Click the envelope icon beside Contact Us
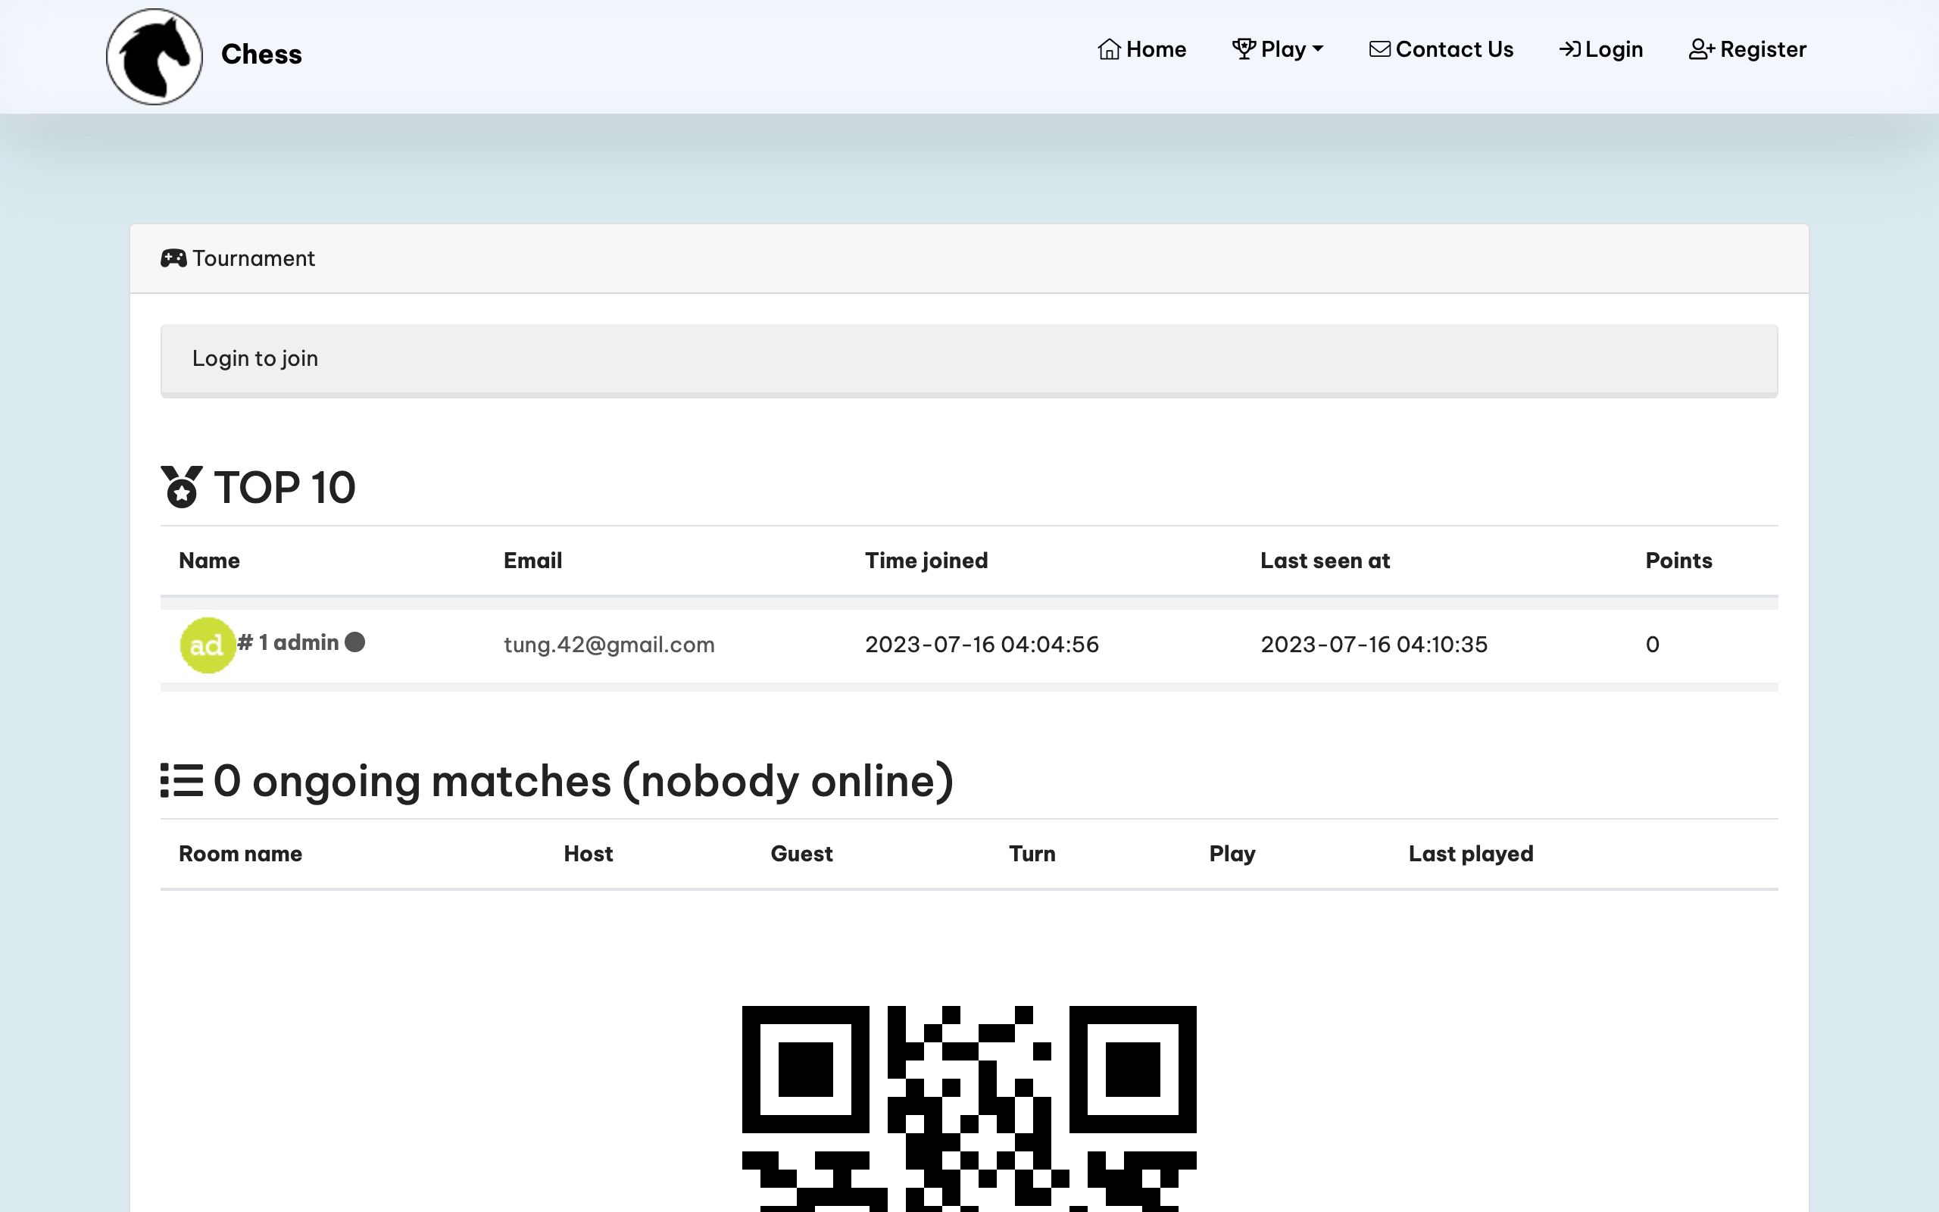Image resolution: width=1939 pixels, height=1212 pixels. pyautogui.click(x=1380, y=50)
